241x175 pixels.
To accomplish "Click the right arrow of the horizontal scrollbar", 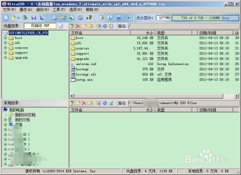I will (x=236, y=96).
